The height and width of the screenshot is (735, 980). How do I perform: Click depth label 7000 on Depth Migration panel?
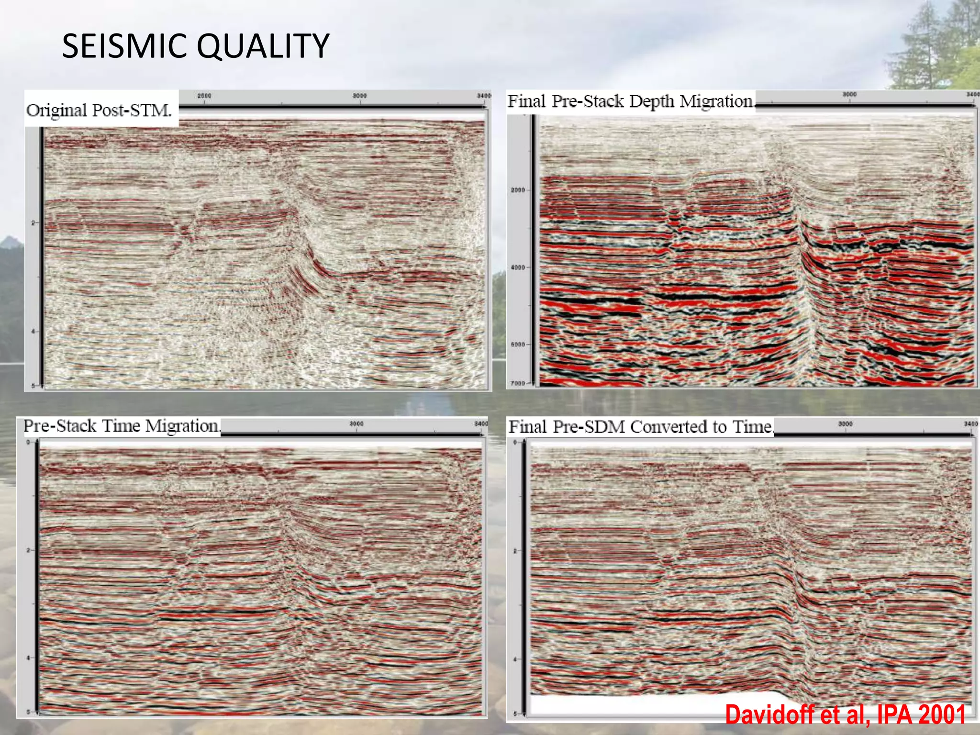tap(518, 383)
